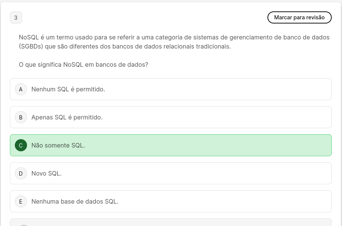The image size is (342, 226).
Task: Choose the answer "Apenas SQL é permitido."
Action: point(67,117)
